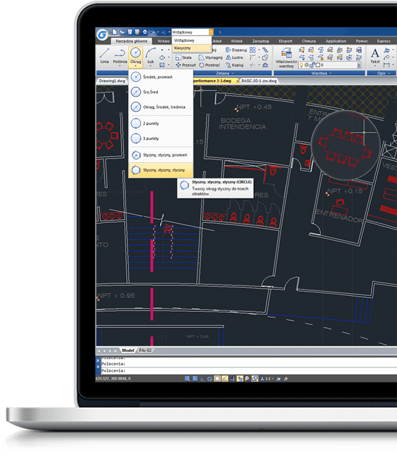Click the ellipse icon below the point tool
The image size is (397, 457).
pos(162,58)
